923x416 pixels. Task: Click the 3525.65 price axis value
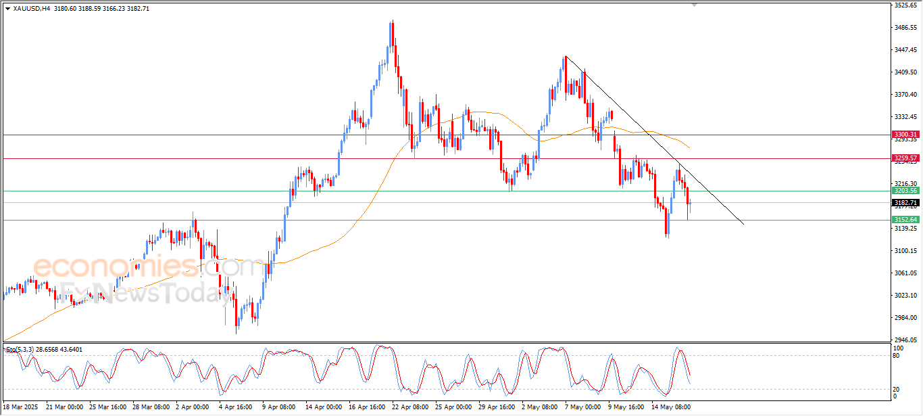(x=905, y=5)
